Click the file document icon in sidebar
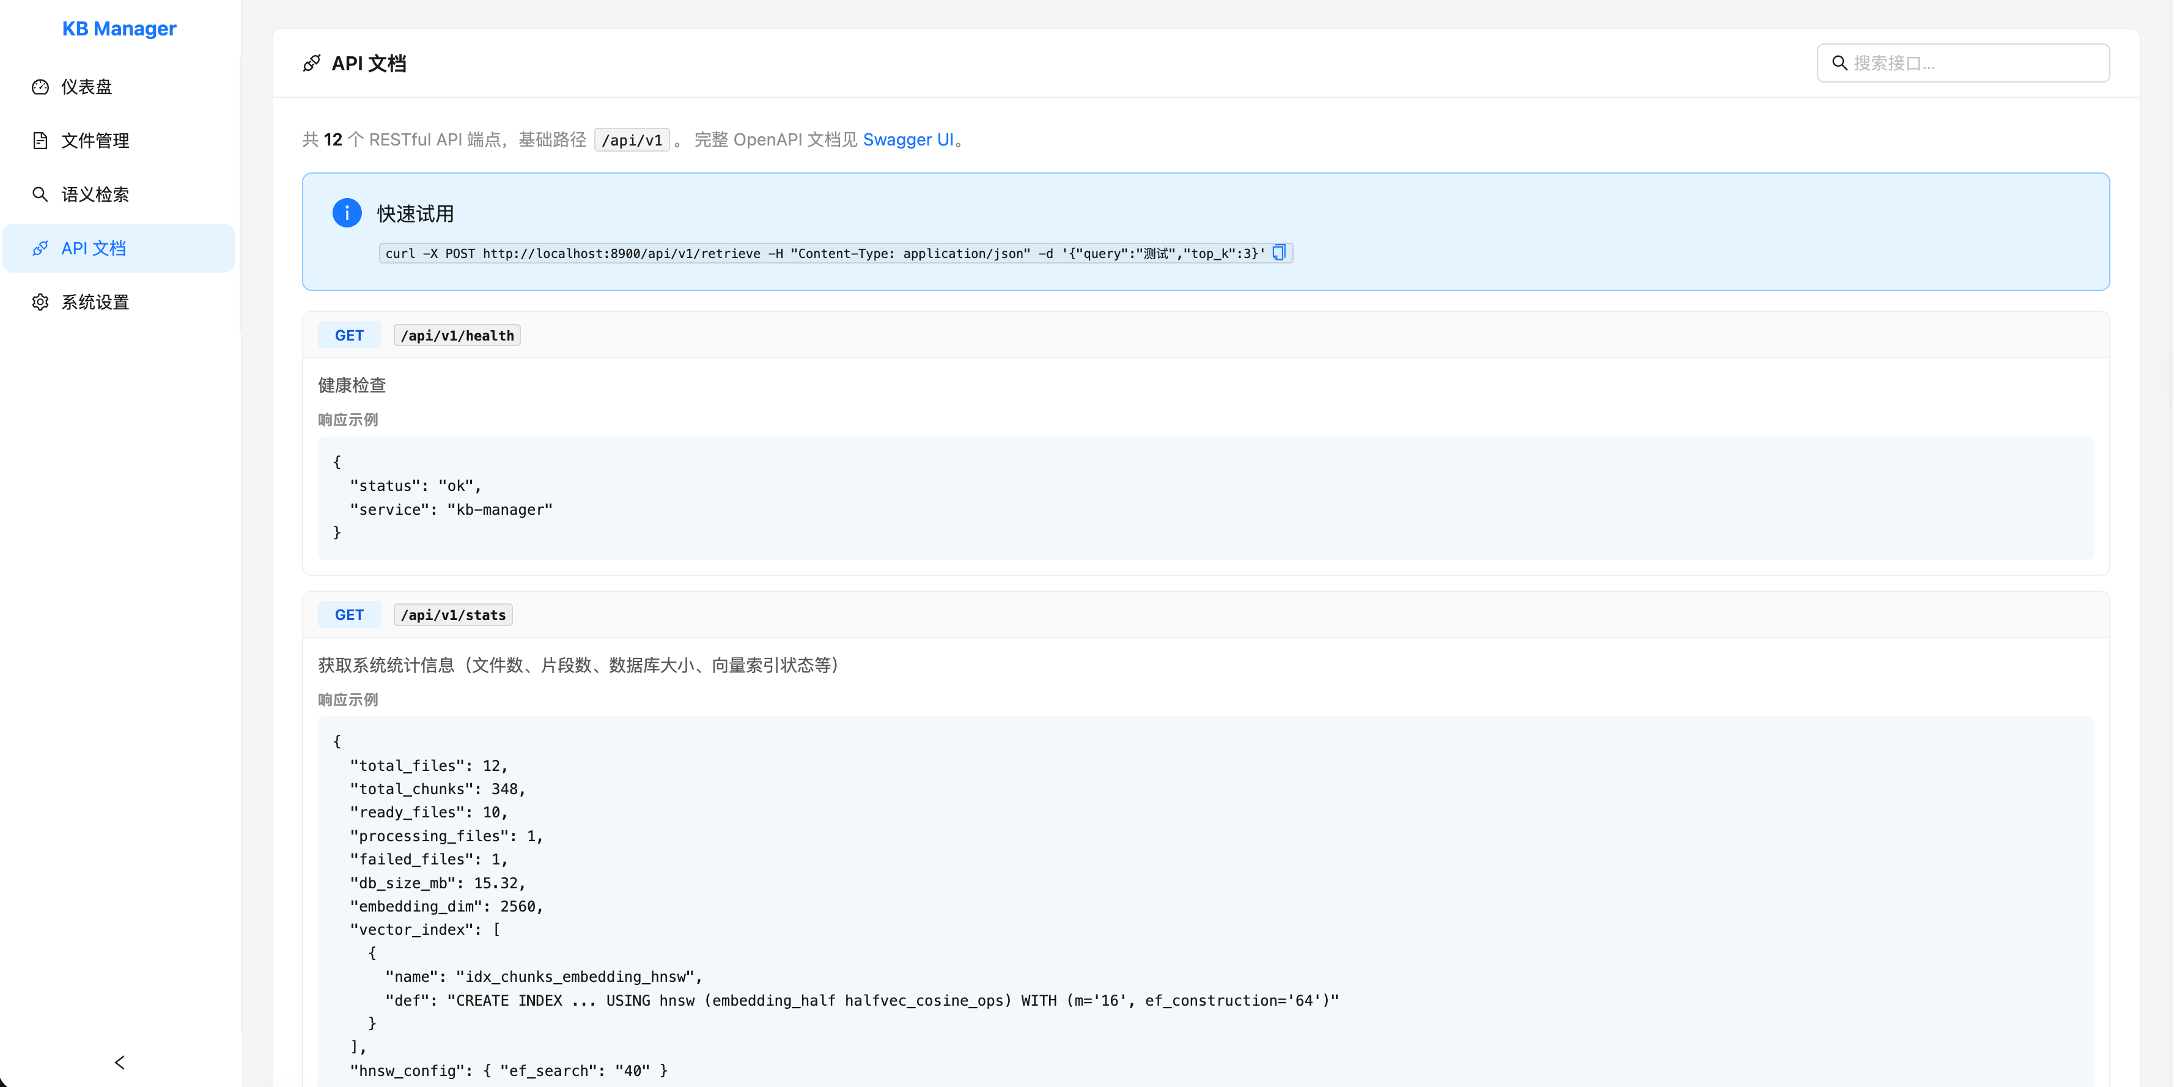The width and height of the screenshot is (2174, 1087). 40,141
